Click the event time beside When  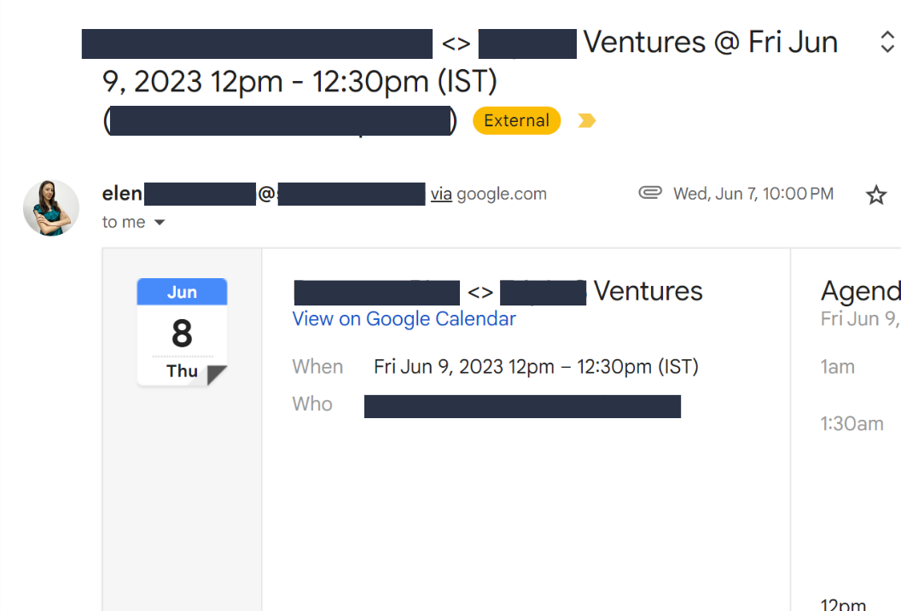tap(536, 367)
